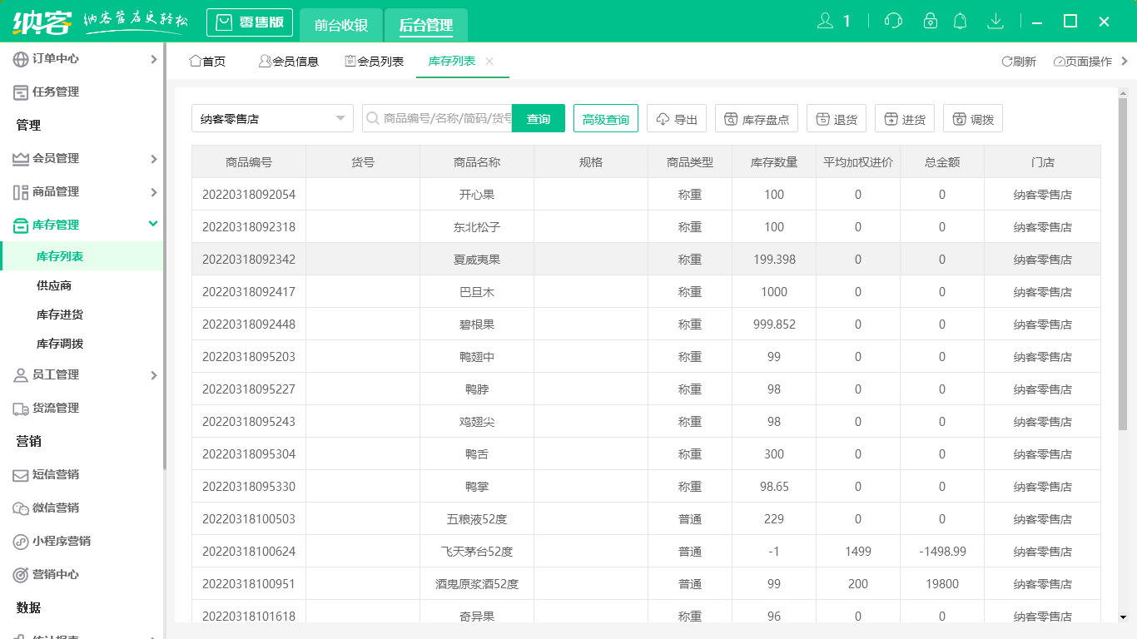
Task: Click the download icon in header
Action: click(995, 21)
